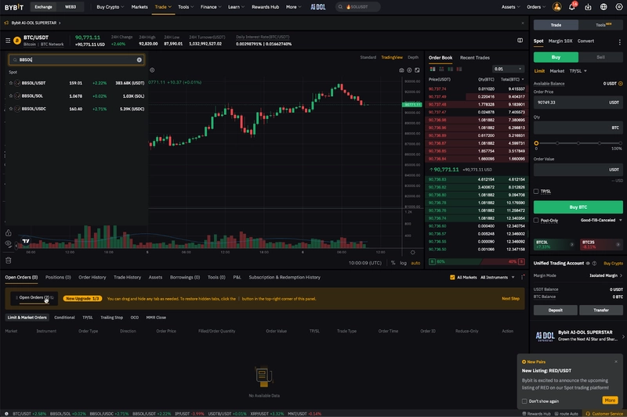Switch to the Recent Trades tab

pos(475,57)
